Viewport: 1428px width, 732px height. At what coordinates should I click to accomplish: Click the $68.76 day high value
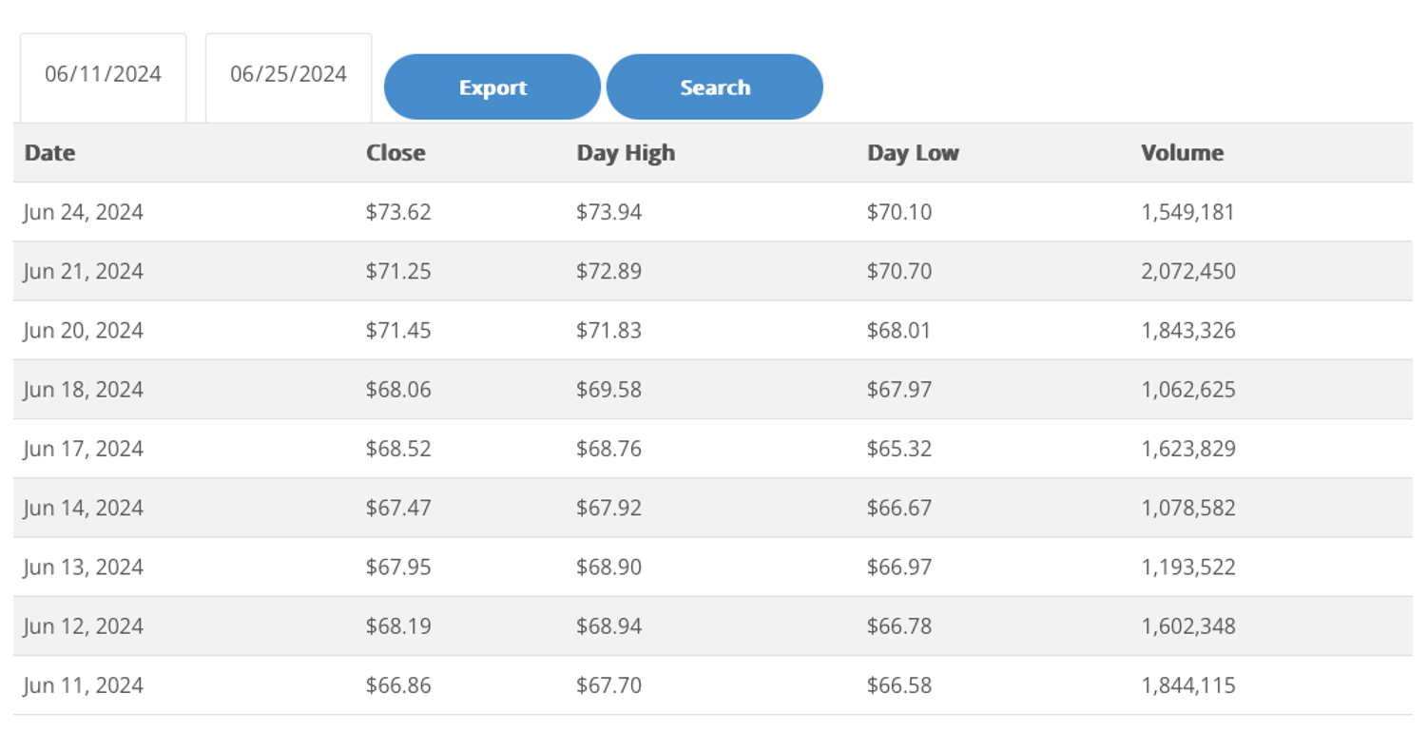(x=608, y=449)
